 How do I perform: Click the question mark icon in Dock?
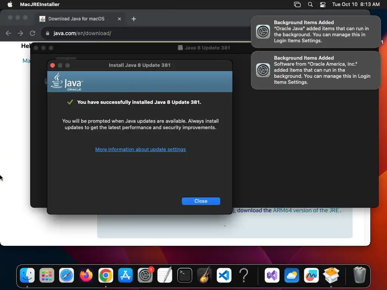pyautogui.click(x=244, y=275)
